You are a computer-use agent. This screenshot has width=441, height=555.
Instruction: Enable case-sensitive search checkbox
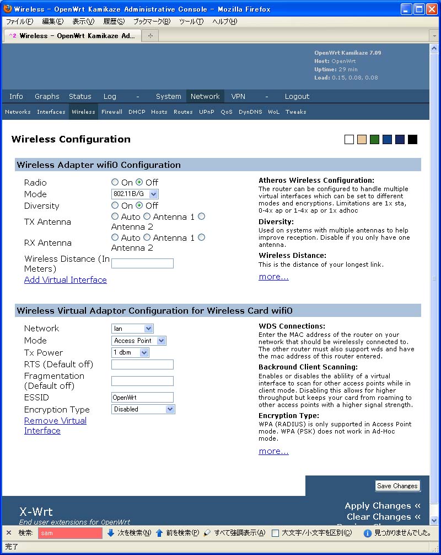pyautogui.click(x=275, y=533)
